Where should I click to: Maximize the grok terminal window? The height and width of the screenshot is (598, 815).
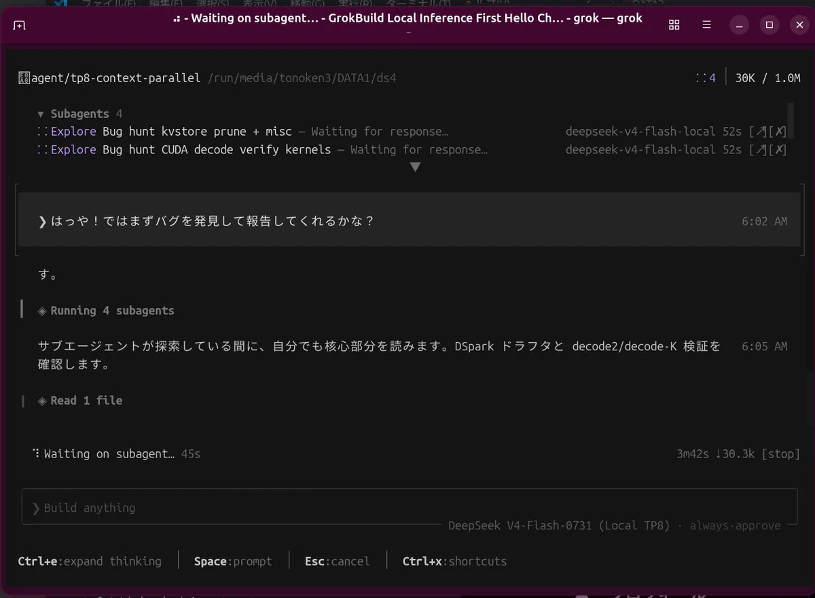coord(769,25)
